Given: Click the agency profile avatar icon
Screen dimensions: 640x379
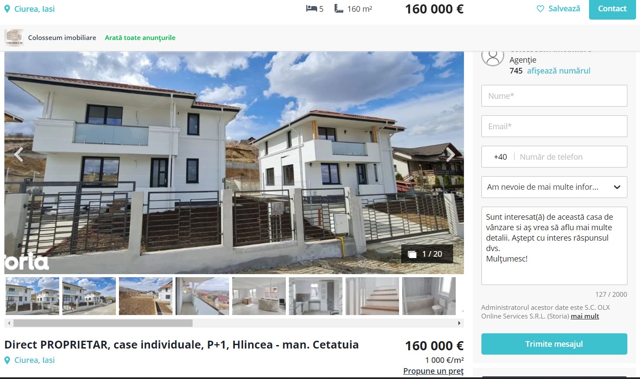Looking at the screenshot, I should [493, 57].
